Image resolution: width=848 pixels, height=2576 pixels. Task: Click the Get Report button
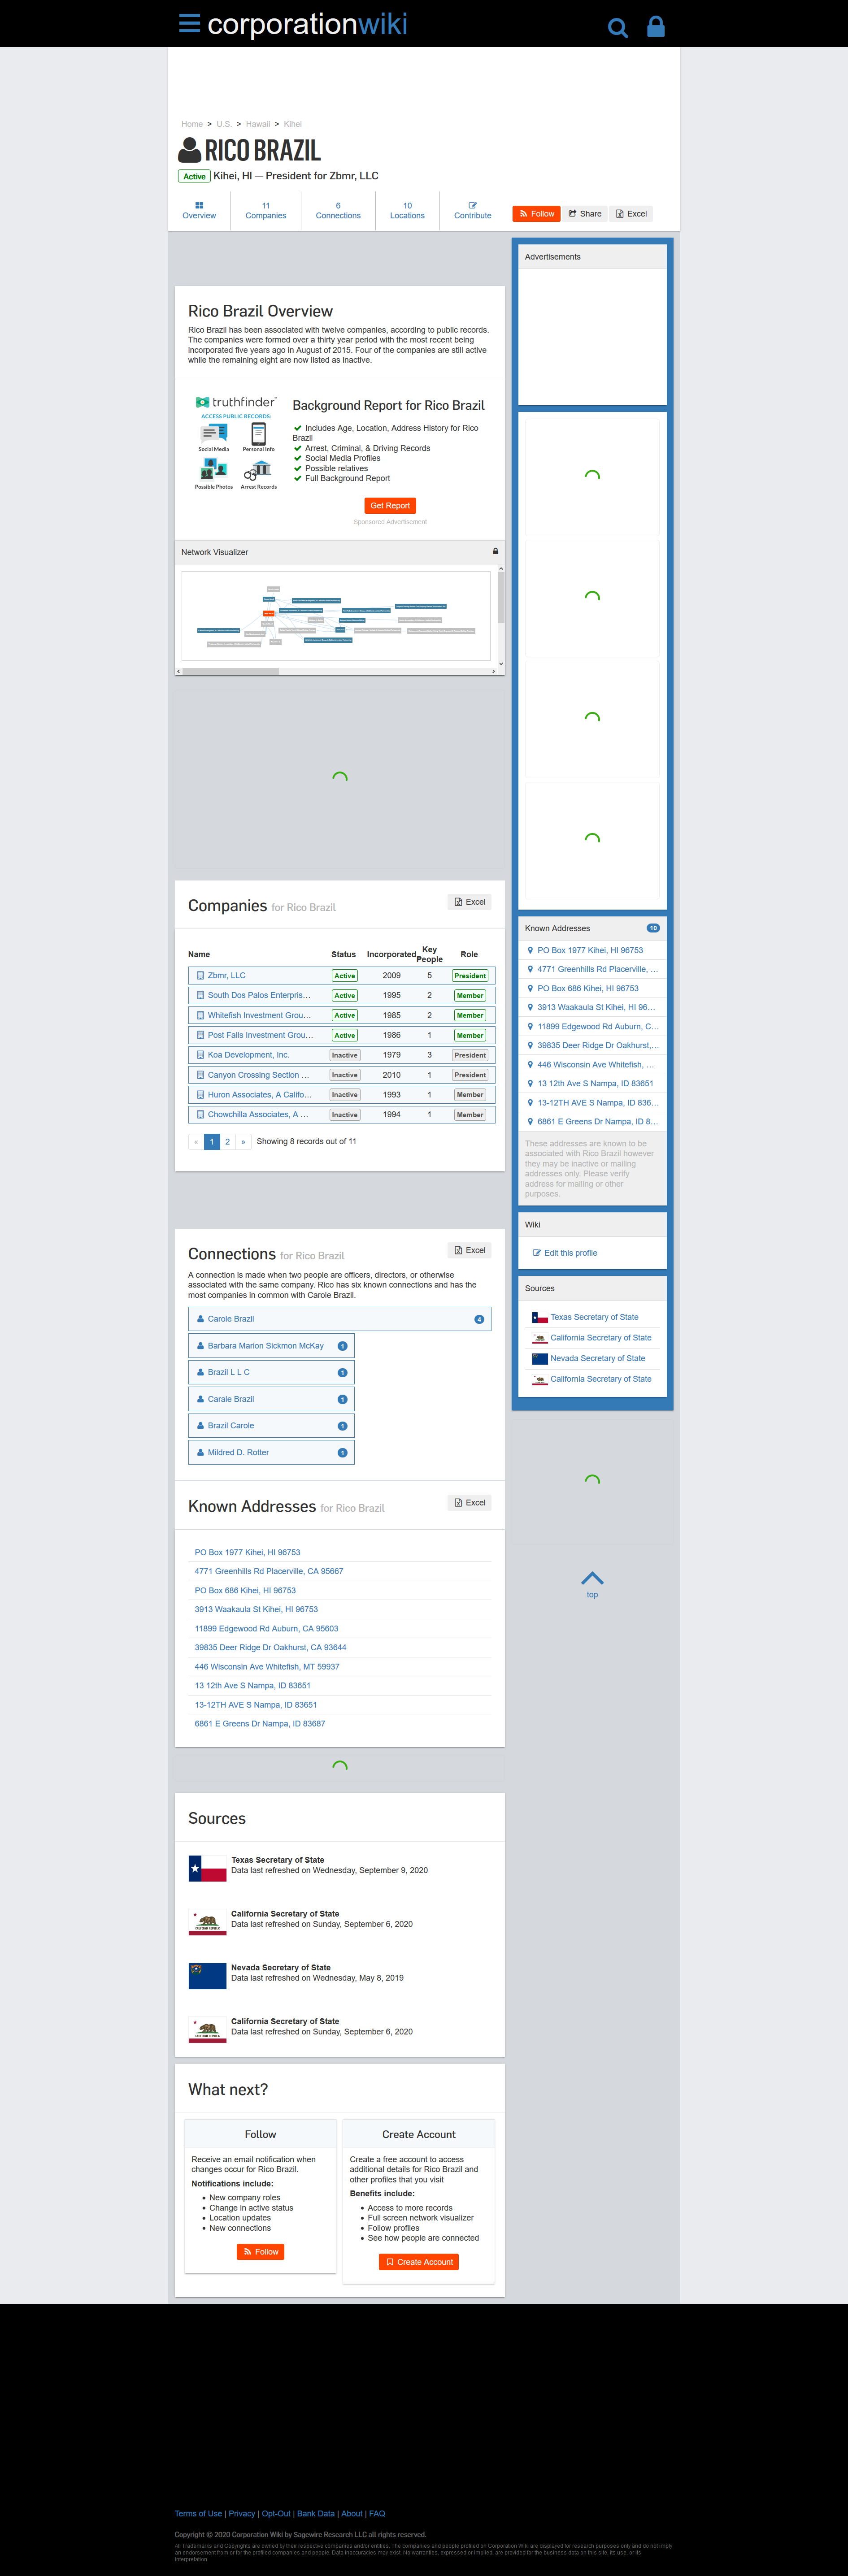pyautogui.click(x=390, y=506)
